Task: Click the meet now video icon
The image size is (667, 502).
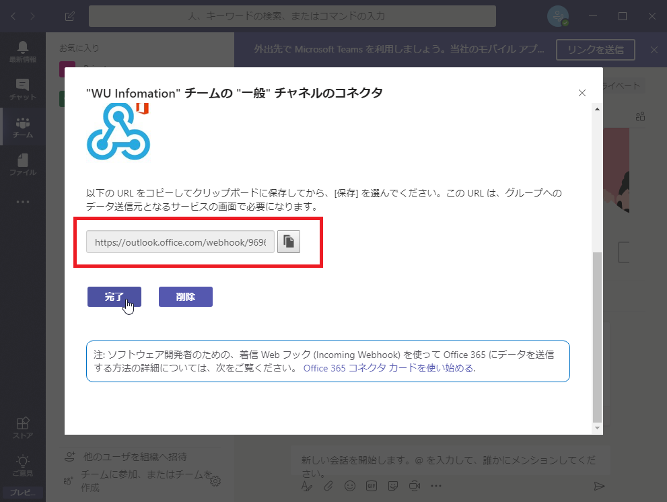Action: [x=415, y=486]
